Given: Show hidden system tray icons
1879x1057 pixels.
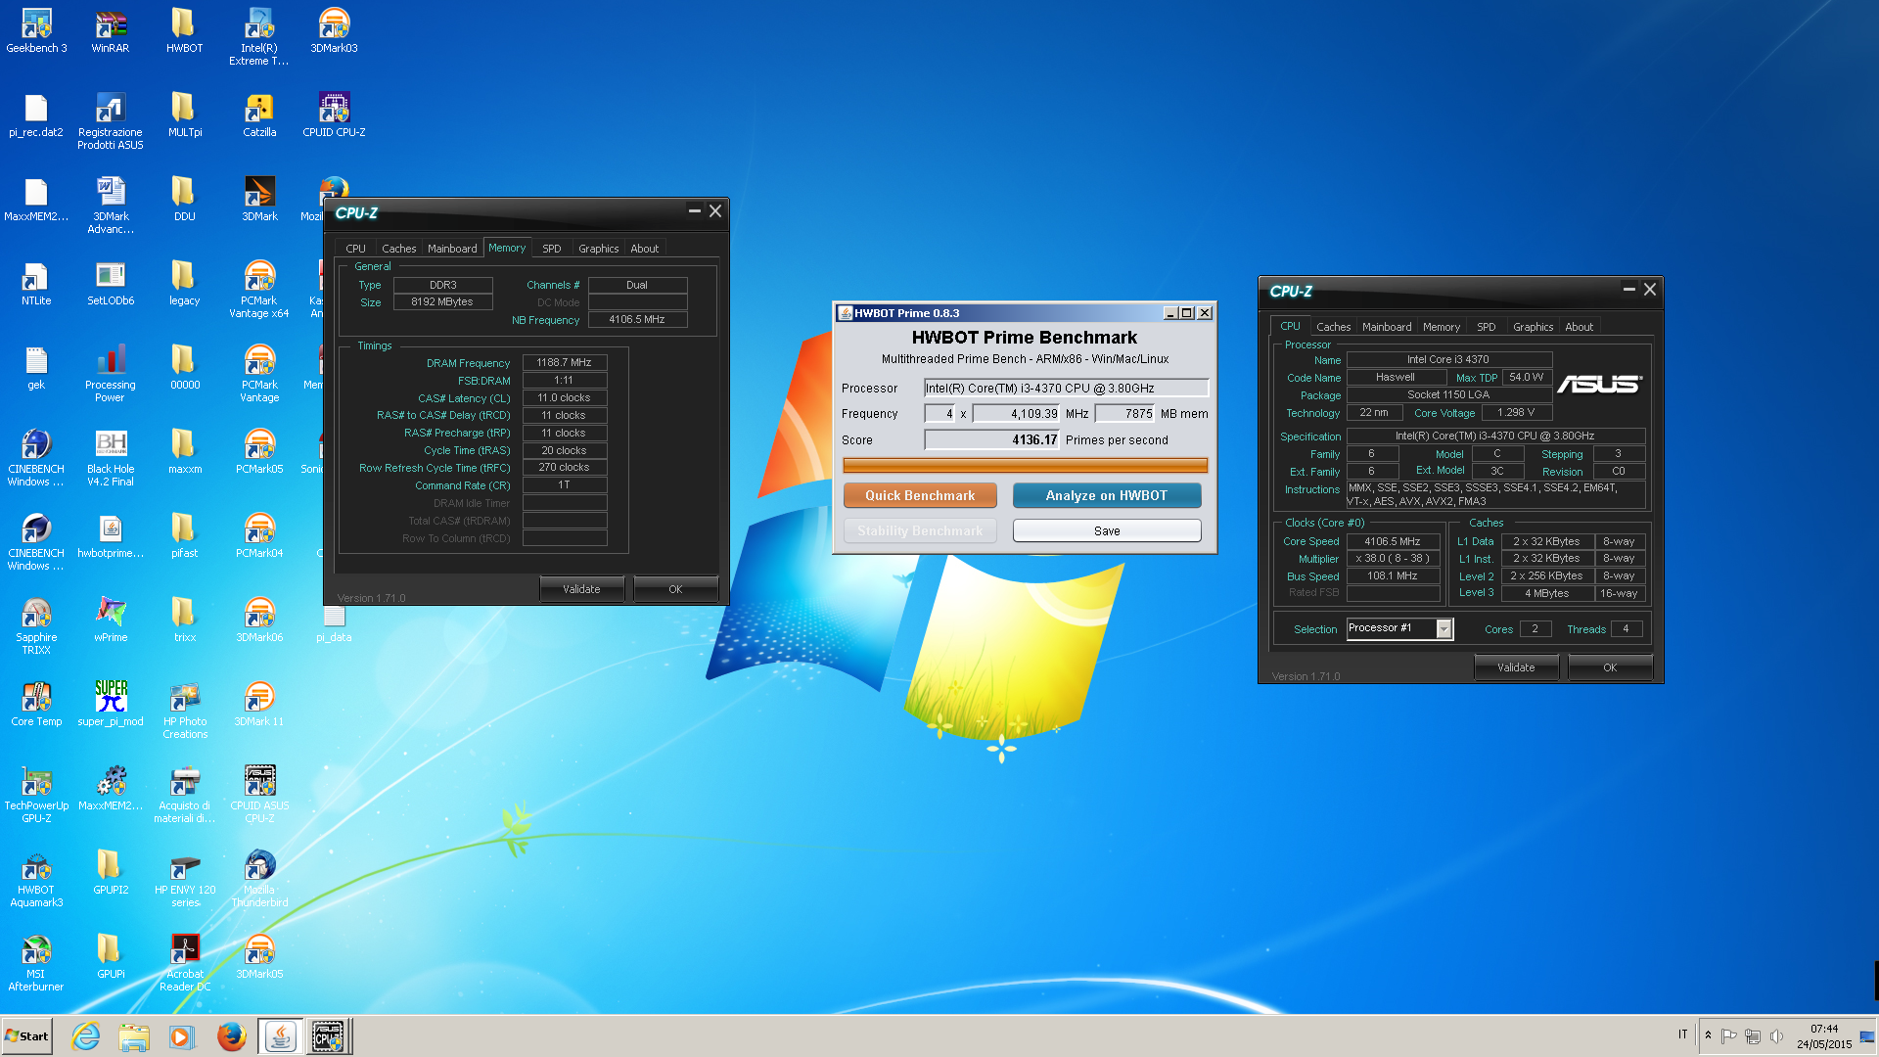Looking at the screenshot, I should (x=1708, y=1035).
